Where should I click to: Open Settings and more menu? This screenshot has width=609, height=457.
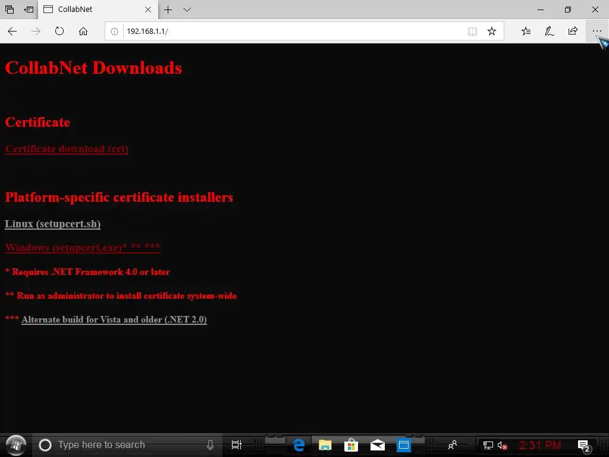click(597, 31)
